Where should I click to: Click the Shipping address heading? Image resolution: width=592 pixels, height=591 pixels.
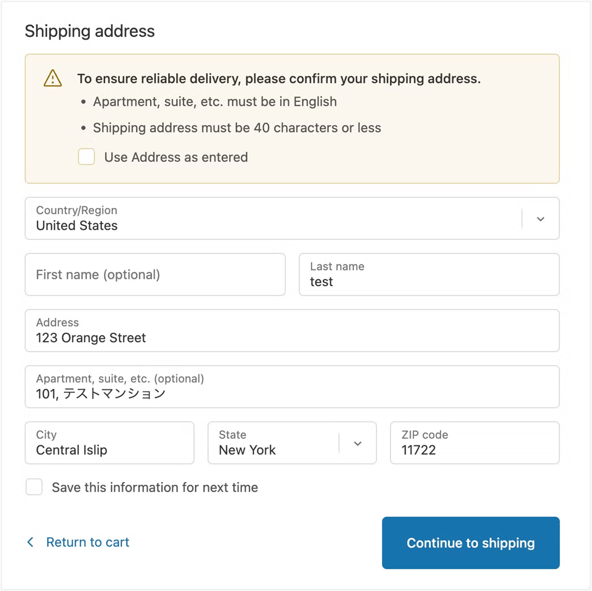click(x=90, y=31)
